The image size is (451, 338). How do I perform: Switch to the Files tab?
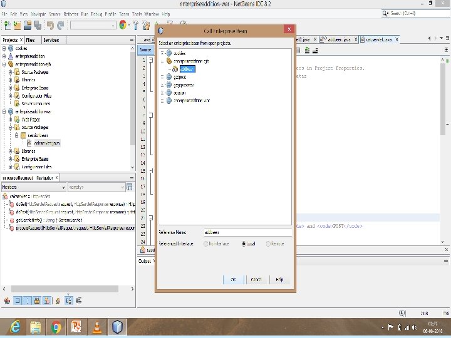[31, 40]
